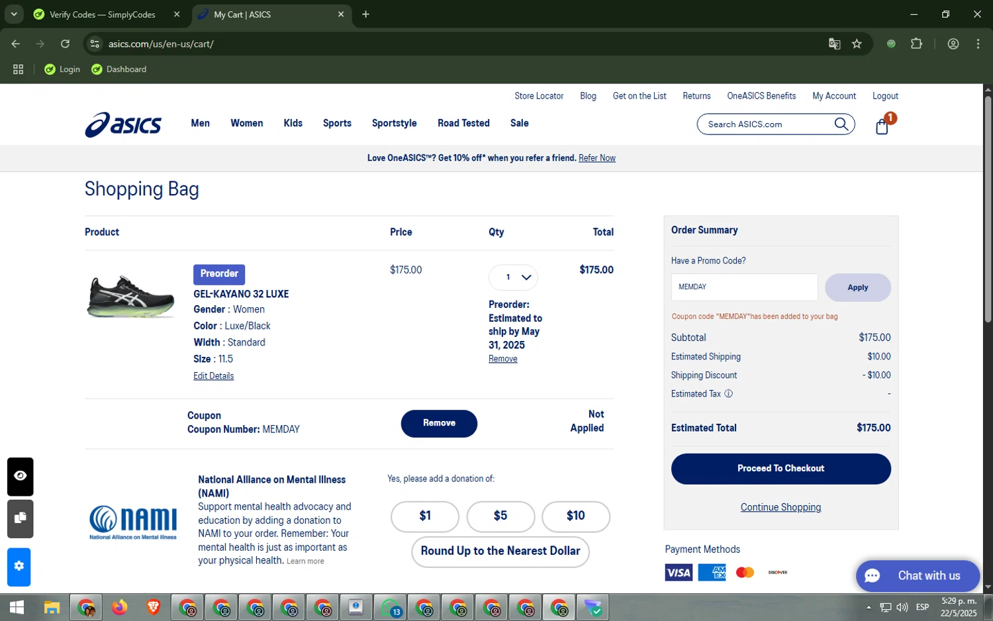Donate $10 to NAMI

pyautogui.click(x=575, y=516)
